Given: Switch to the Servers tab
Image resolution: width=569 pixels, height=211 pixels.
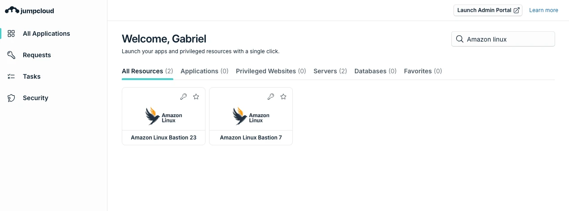Looking at the screenshot, I should click(330, 71).
